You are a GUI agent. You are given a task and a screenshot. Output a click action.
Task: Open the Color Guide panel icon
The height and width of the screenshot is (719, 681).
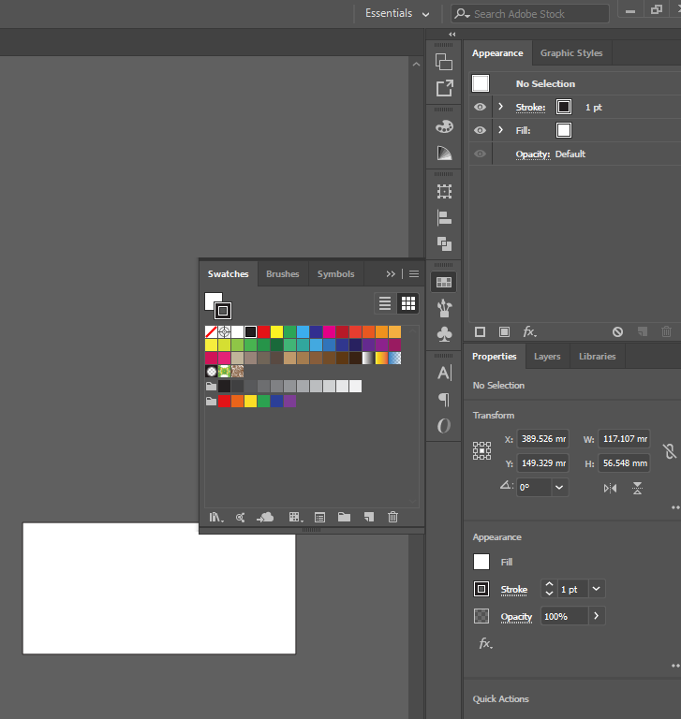444,153
